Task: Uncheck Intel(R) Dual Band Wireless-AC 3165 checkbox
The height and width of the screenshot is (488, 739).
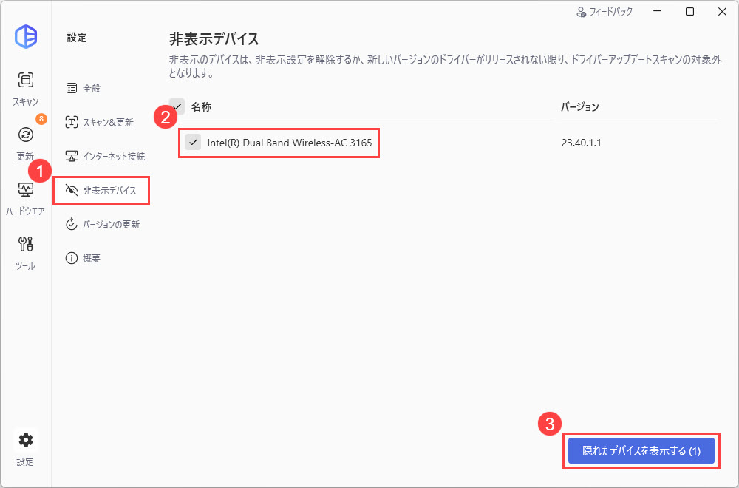Action: coord(193,142)
